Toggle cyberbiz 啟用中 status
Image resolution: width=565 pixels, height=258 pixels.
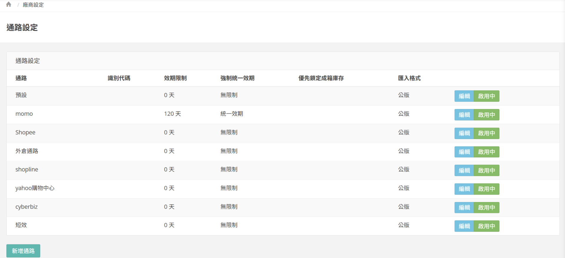click(x=486, y=207)
